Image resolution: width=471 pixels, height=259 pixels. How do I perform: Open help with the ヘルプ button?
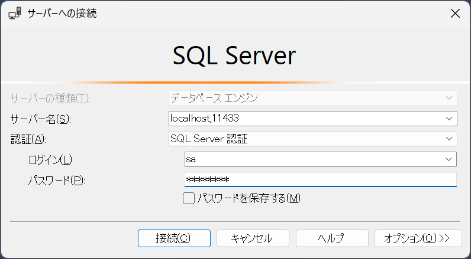(x=331, y=238)
